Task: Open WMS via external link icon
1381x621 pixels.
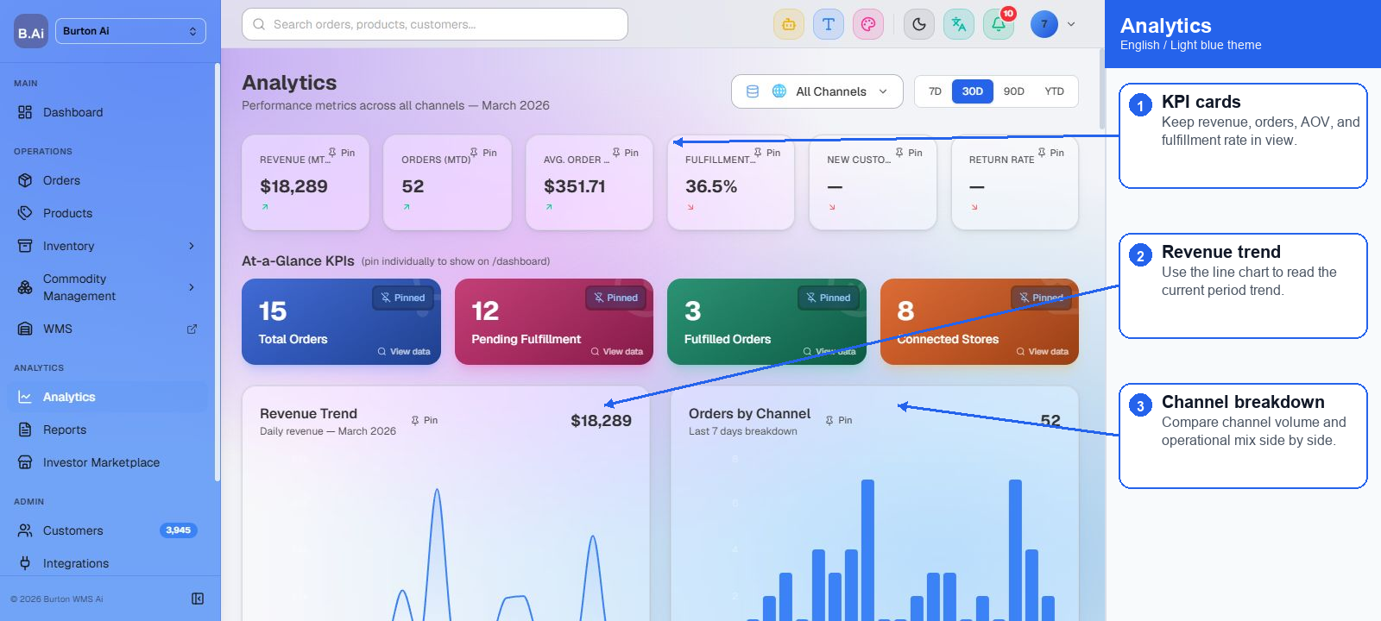Action: 192,329
